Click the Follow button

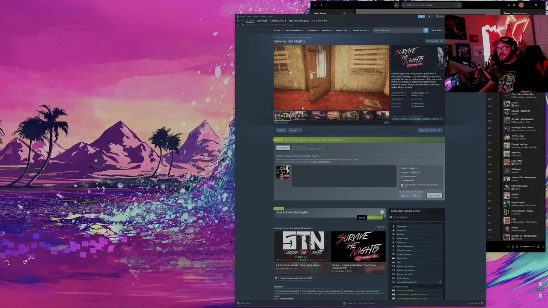click(281, 130)
